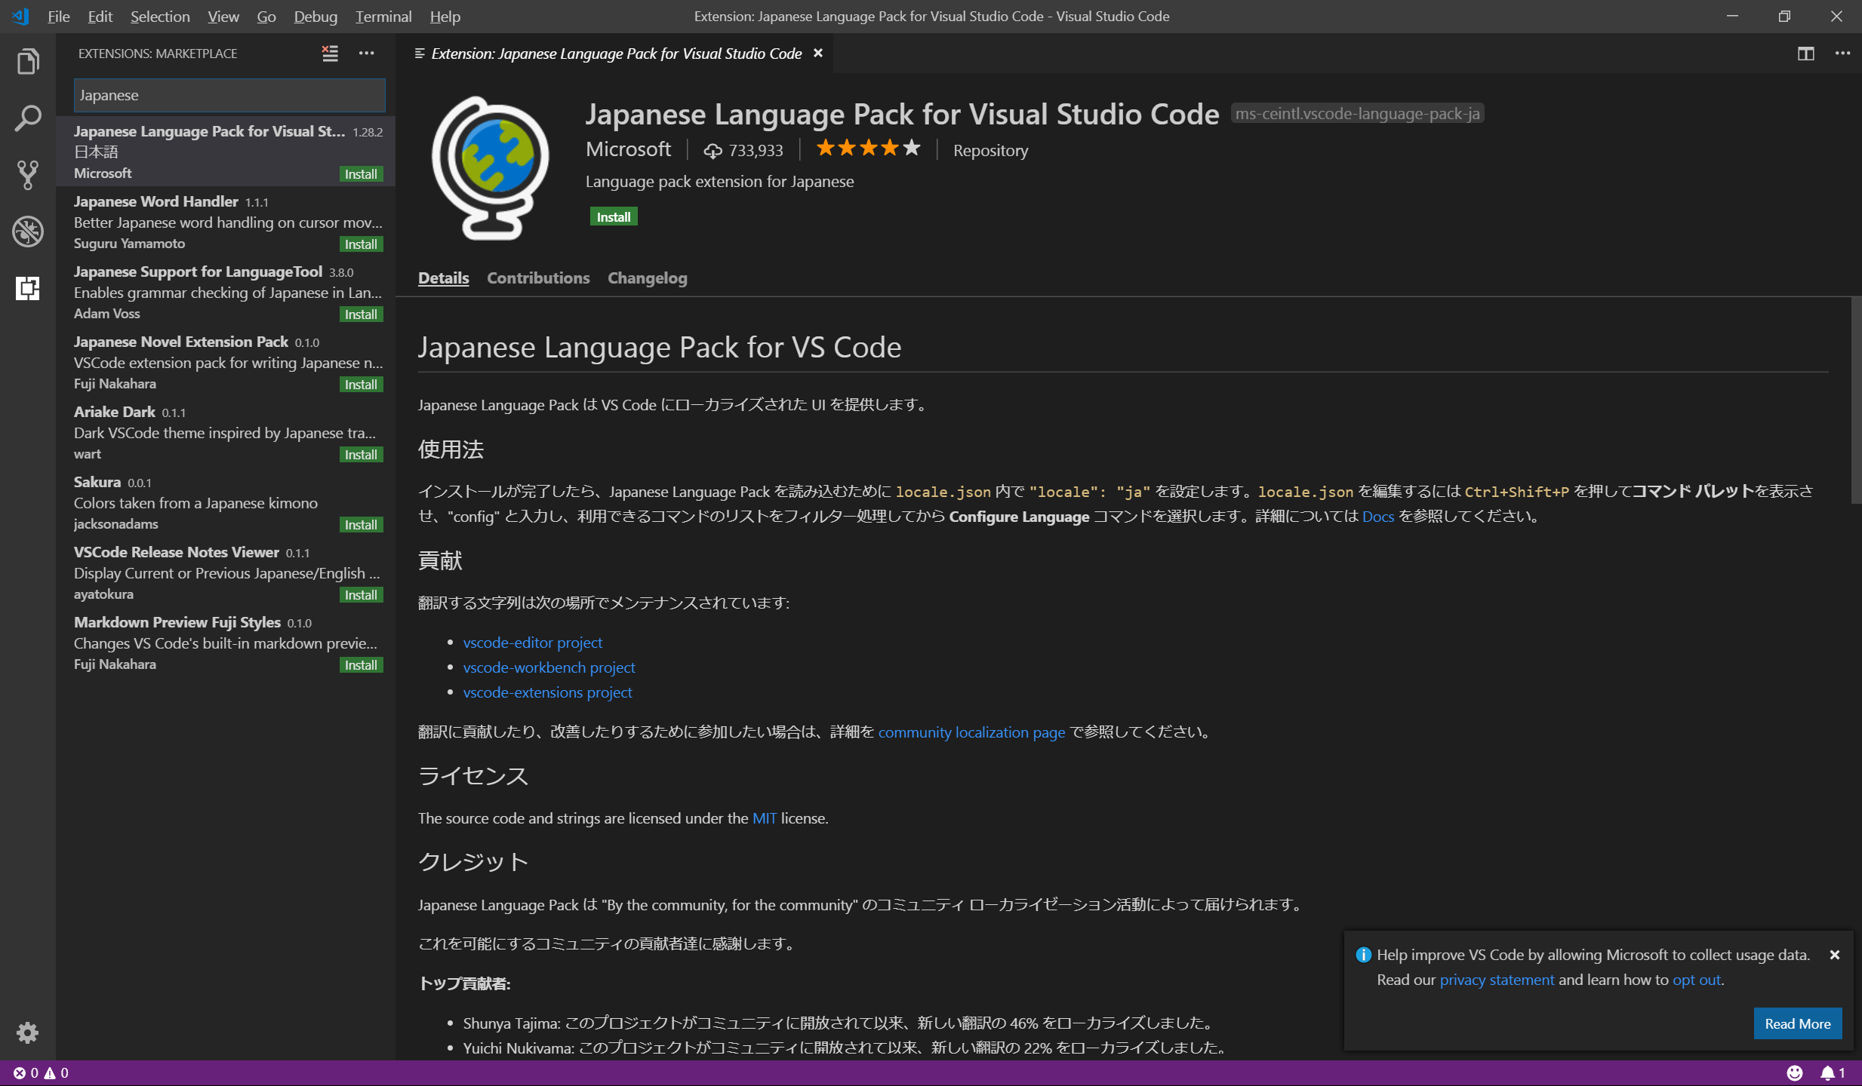Open the Manage gear menu
Image resolution: width=1862 pixels, height=1086 pixels.
click(x=28, y=1032)
